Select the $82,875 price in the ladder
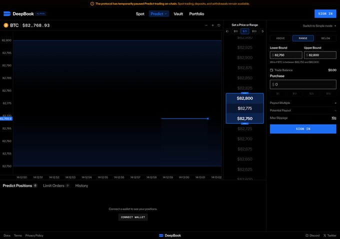Viewport: 340px width, 239px height. coord(245,68)
